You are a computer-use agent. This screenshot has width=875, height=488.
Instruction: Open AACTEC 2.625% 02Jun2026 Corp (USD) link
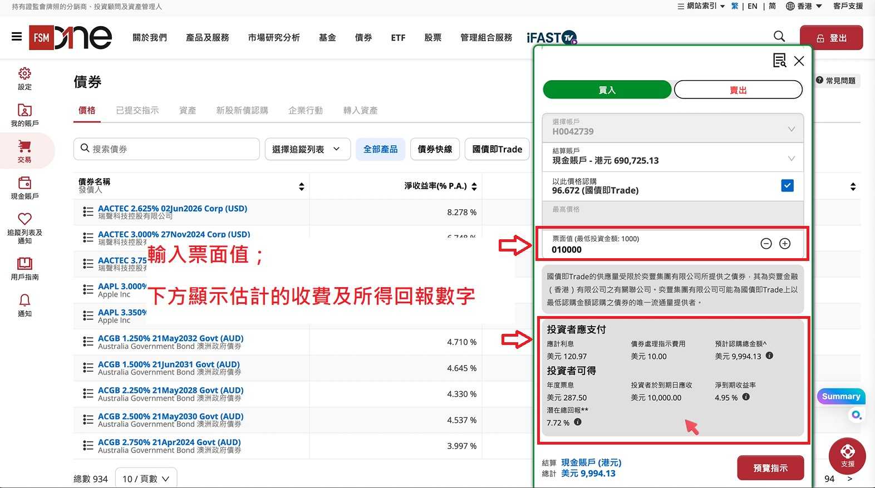173,208
